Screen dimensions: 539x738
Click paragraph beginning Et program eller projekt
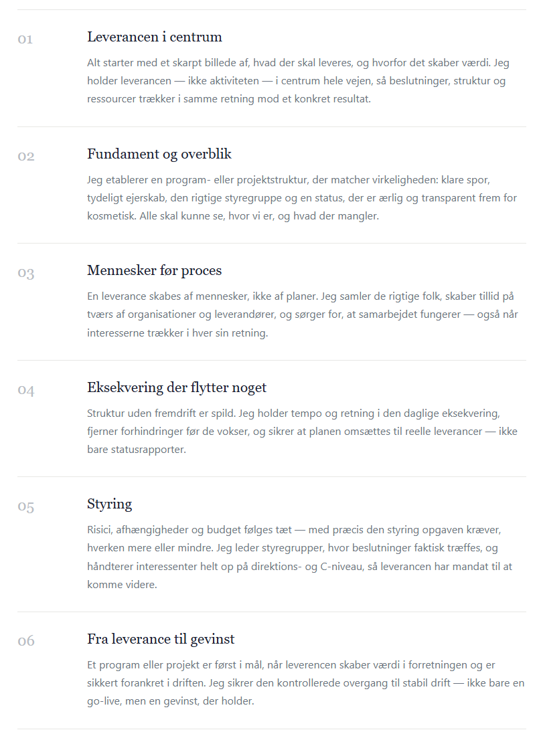(306, 683)
